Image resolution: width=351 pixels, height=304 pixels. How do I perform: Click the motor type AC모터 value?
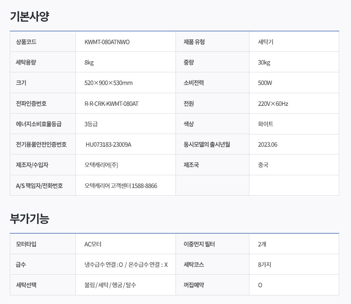point(93,244)
